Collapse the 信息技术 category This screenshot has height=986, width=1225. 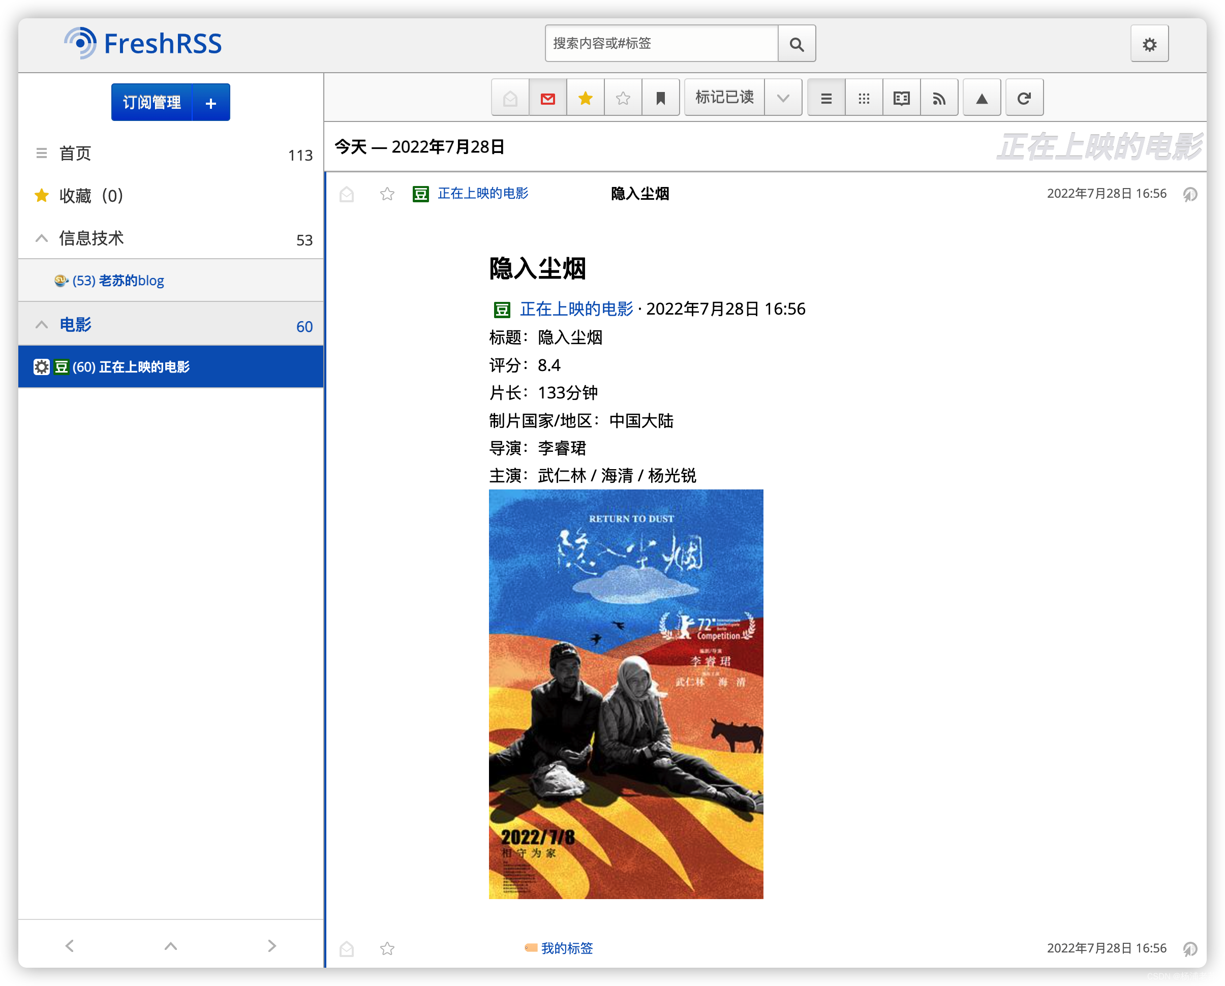tap(42, 238)
